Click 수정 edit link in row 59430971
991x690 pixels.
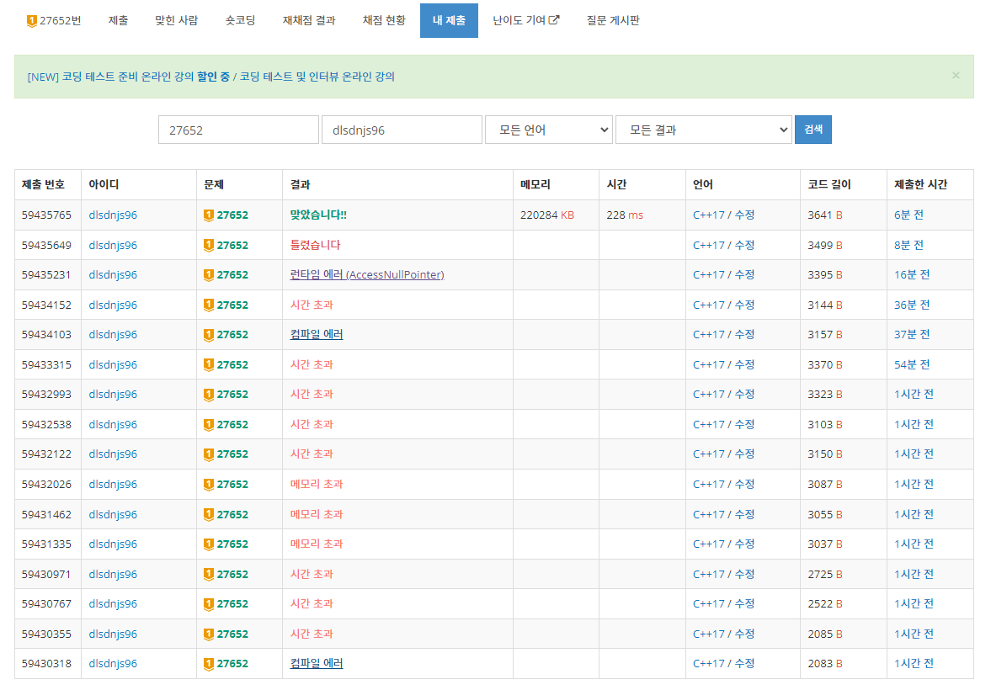click(744, 575)
